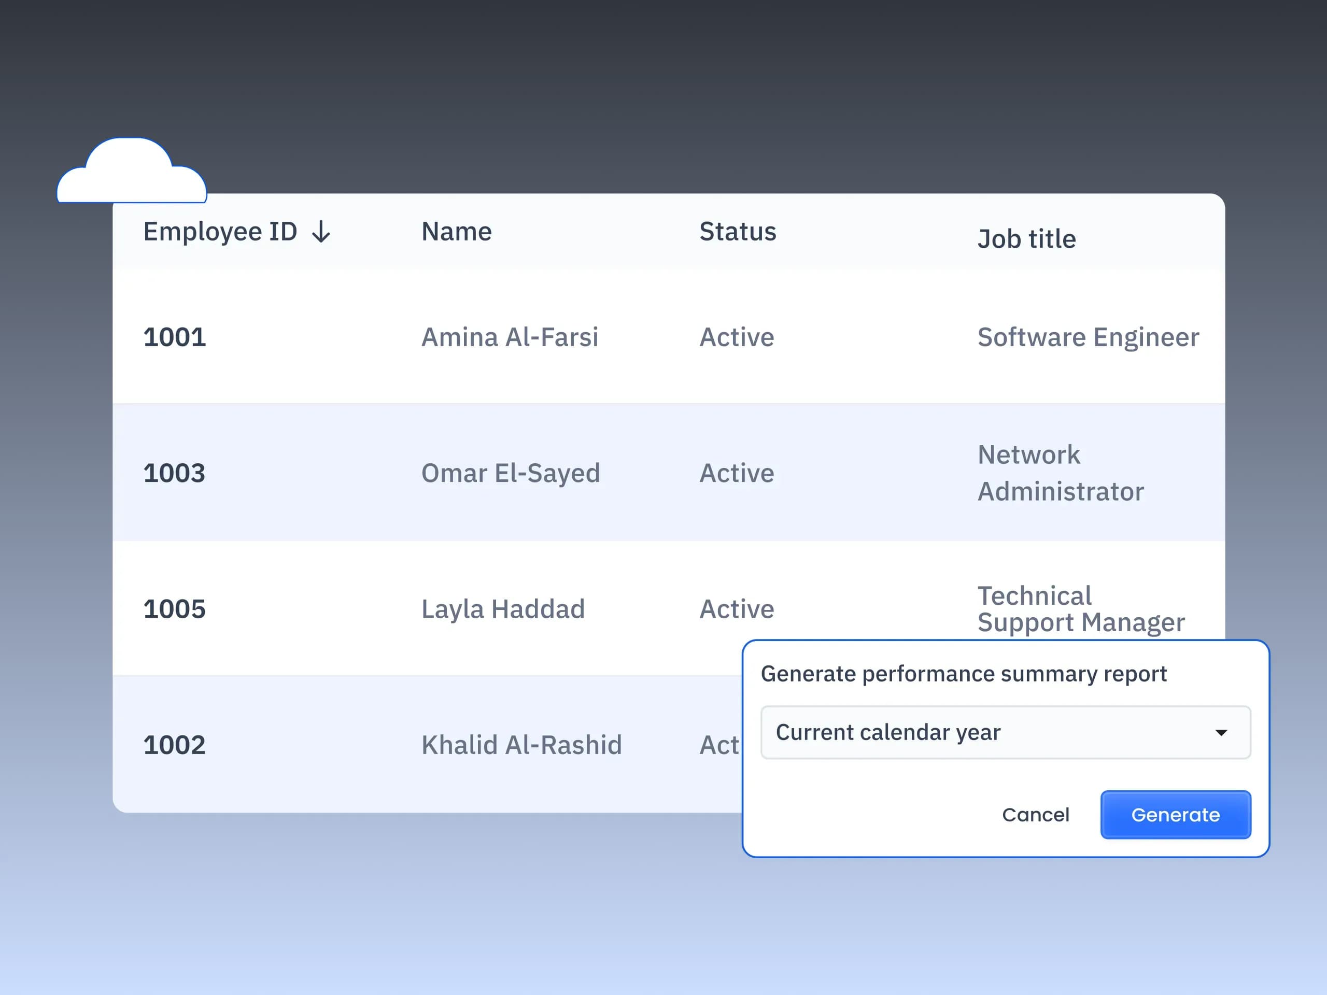Screen dimensions: 1327x995
Task: Select employee ID 1005
Action: click(175, 609)
